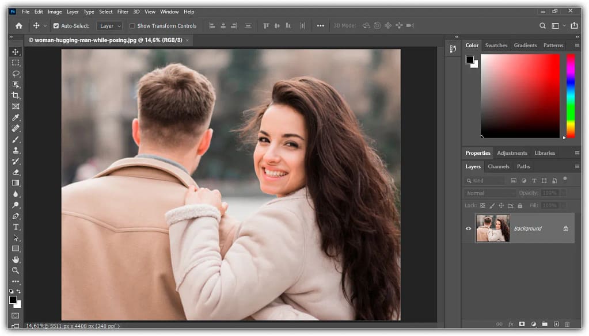Image resolution: width=589 pixels, height=336 pixels.
Task: Select the History Brush tool
Action: tap(16, 162)
